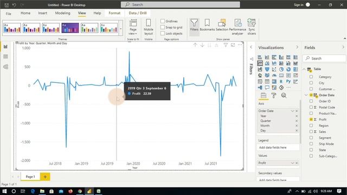Expand the themes gallery arrow

pyautogui.click(x=121, y=29)
